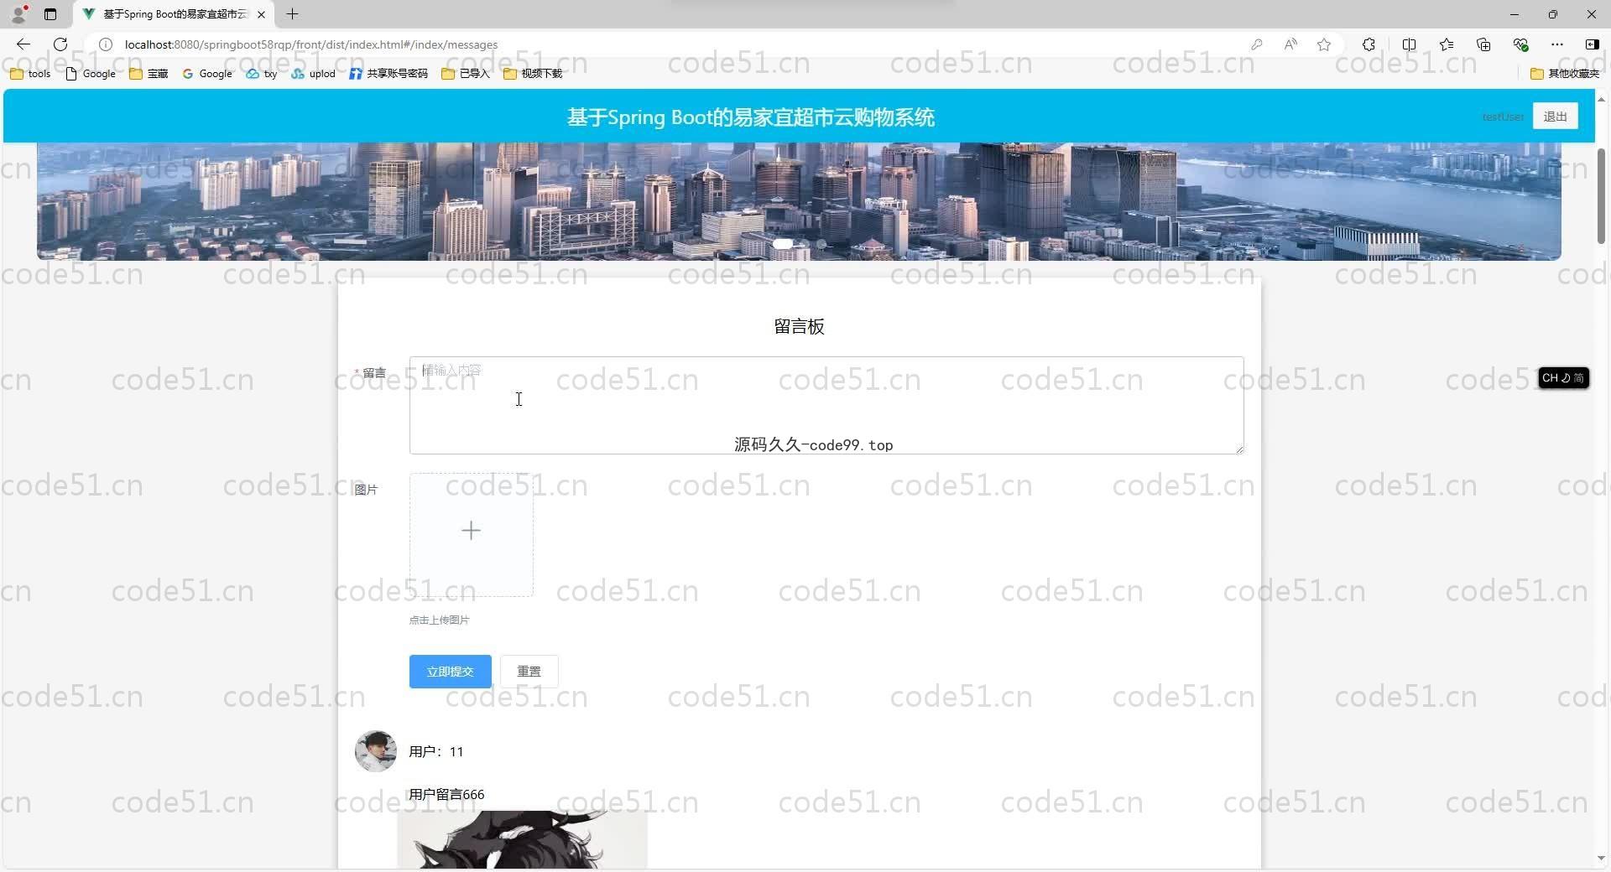The height and width of the screenshot is (872, 1611).
Task: Open the 已导入 bookmark folder
Action: click(x=466, y=74)
